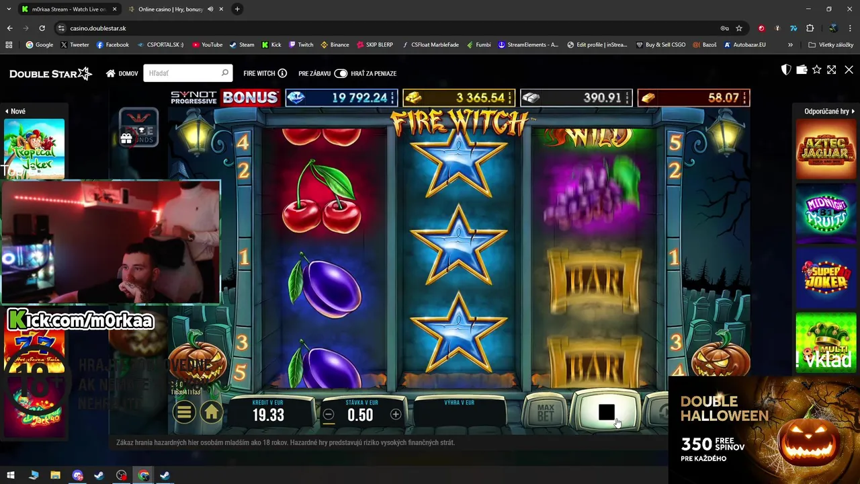
Task: Open Midnight Fruits 81 game thumbnail
Action: click(x=826, y=214)
